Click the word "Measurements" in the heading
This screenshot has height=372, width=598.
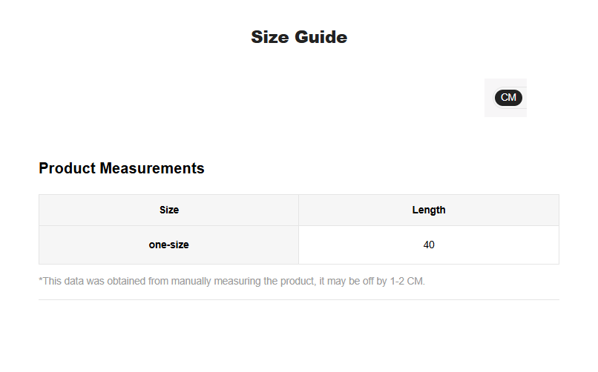(x=152, y=168)
